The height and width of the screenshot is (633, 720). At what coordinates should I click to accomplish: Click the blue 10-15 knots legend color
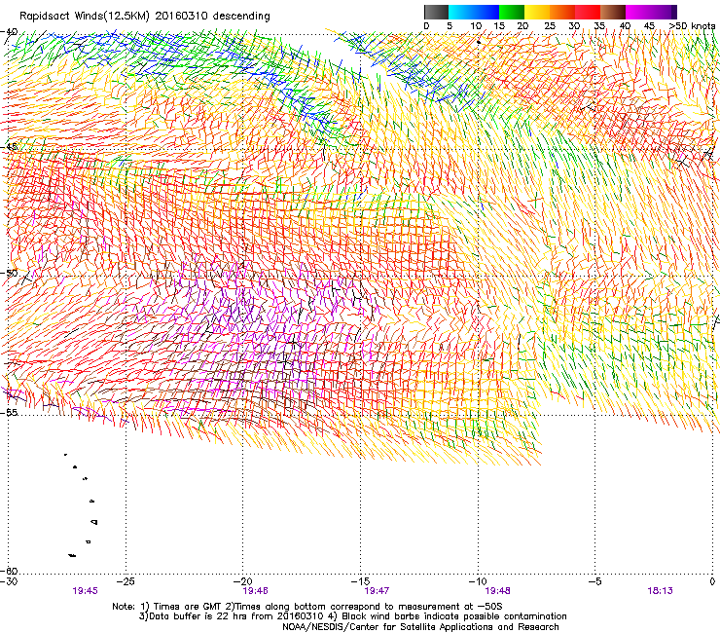click(486, 12)
